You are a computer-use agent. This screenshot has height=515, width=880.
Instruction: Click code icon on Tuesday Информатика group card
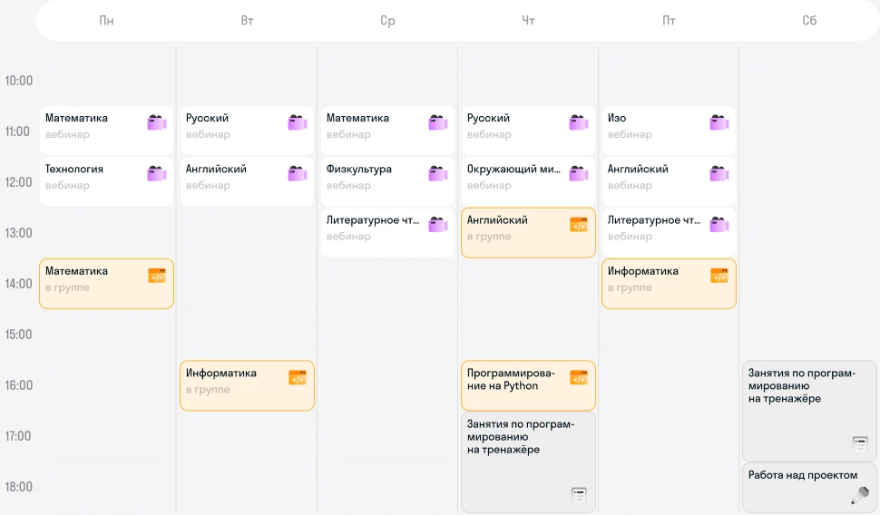[x=298, y=377]
